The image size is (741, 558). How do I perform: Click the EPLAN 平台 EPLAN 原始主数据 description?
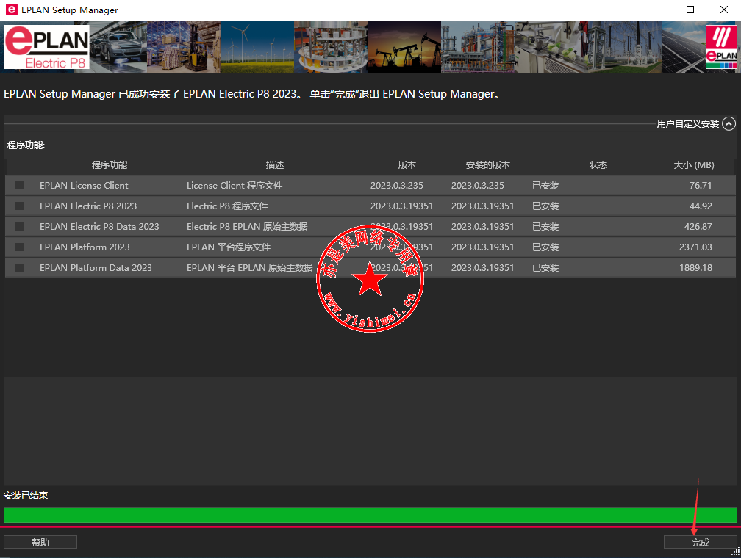pos(249,268)
